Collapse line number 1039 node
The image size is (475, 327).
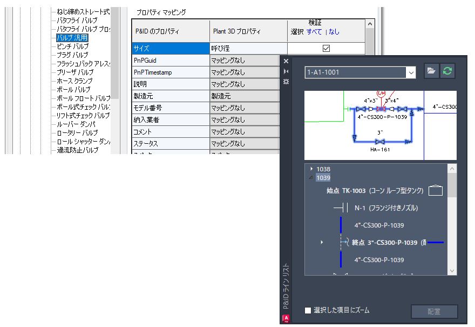[x=310, y=178]
